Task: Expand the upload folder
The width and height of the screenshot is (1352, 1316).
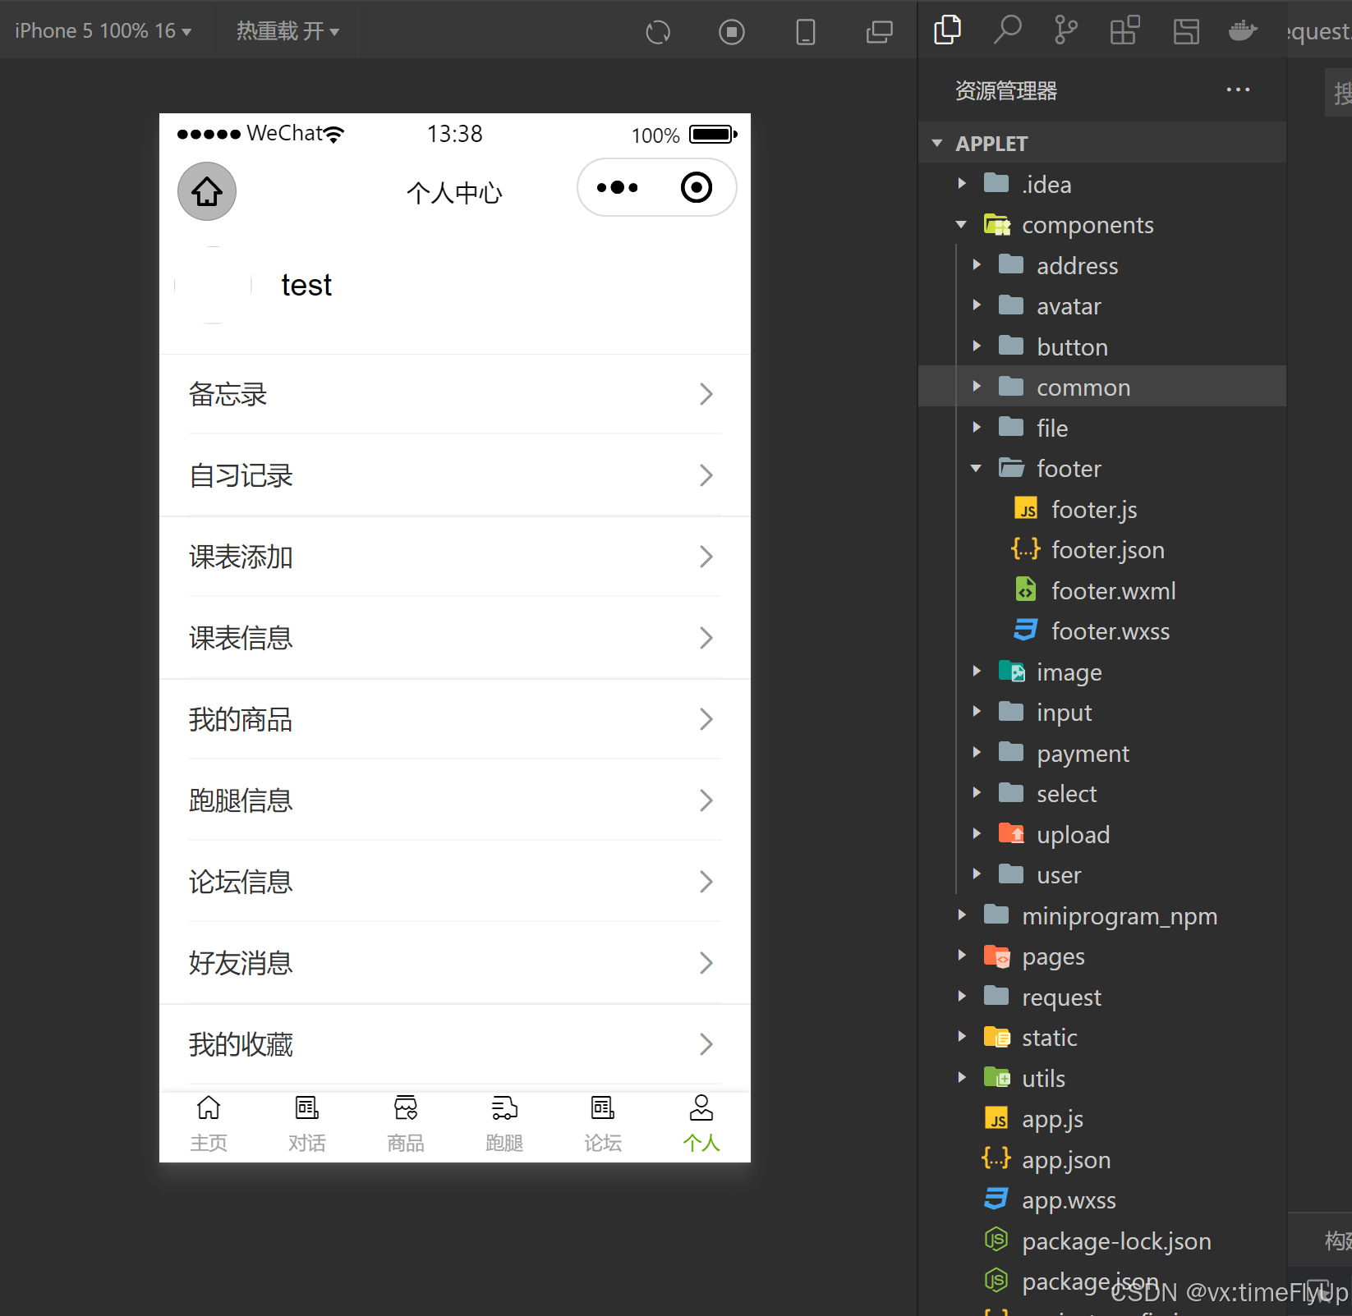Action: [x=1102, y=834]
